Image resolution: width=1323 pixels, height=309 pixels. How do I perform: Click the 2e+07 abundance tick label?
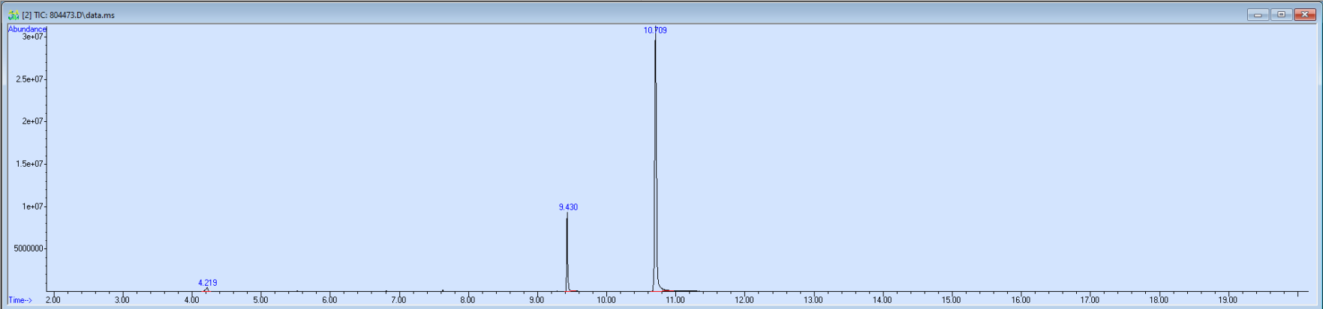click(33, 121)
